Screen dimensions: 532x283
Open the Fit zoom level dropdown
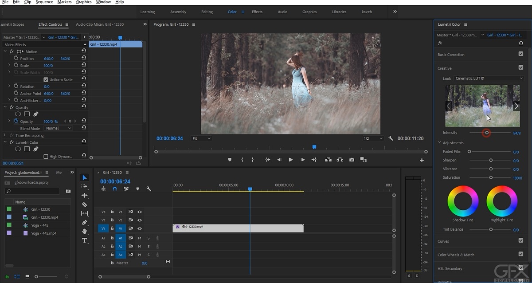tap(201, 138)
